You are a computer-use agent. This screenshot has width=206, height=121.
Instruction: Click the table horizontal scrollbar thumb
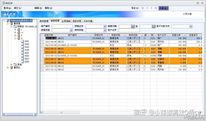tap(61, 112)
